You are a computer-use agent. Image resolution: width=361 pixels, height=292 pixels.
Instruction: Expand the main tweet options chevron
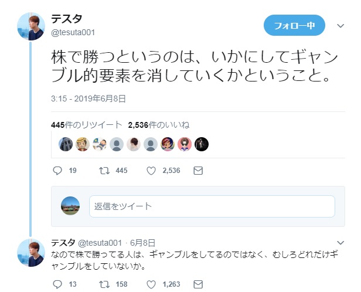tap(340, 26)
